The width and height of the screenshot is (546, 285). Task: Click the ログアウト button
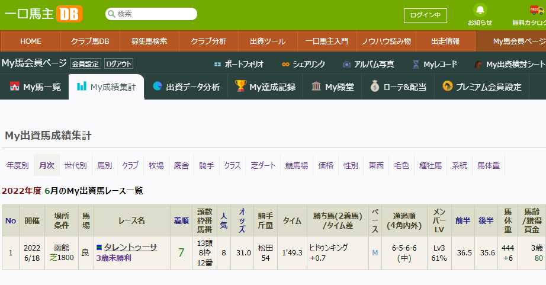coord(119,64)
